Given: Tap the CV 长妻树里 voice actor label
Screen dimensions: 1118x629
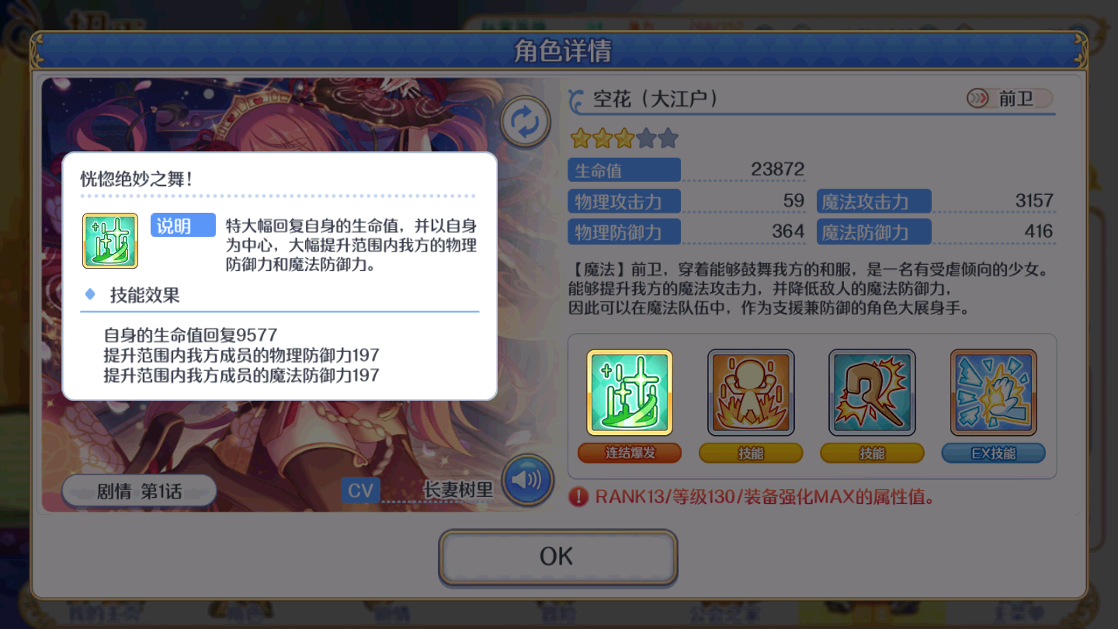Looking at the screenshot, I should 417,491.
